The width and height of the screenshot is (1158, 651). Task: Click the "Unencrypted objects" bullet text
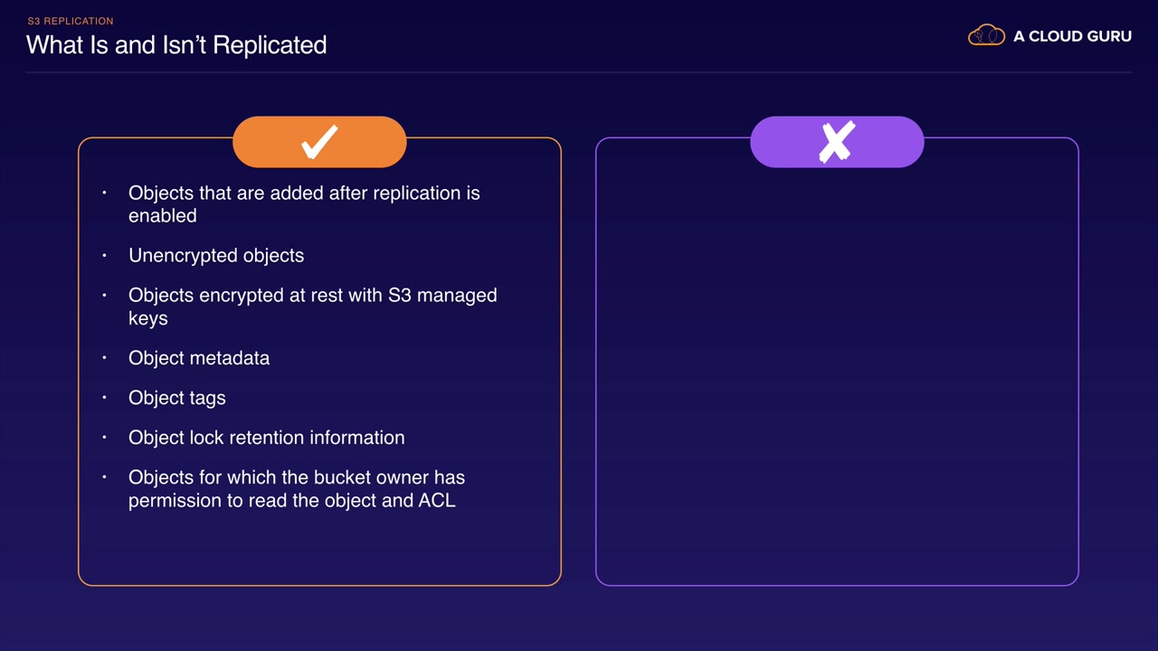(216, 255)
